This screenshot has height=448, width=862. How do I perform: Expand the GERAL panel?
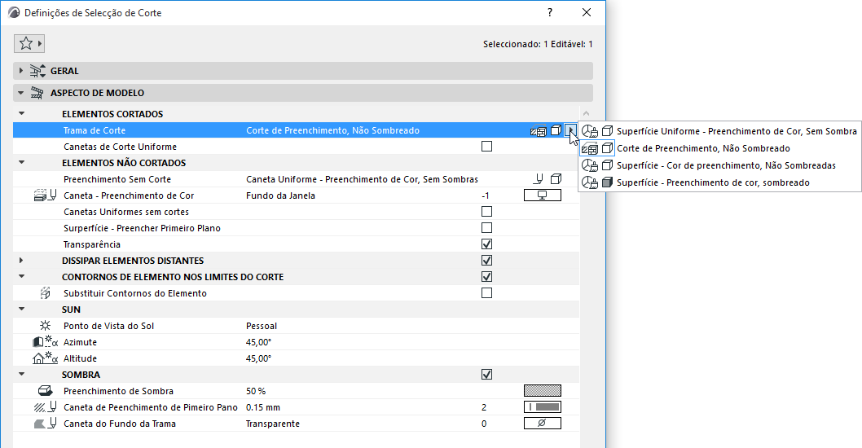pos(21,71)
